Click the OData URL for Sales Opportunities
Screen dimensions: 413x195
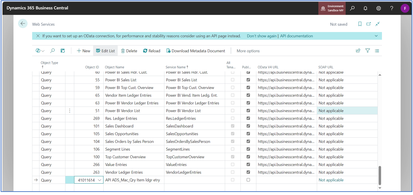(x=286, y=134)
